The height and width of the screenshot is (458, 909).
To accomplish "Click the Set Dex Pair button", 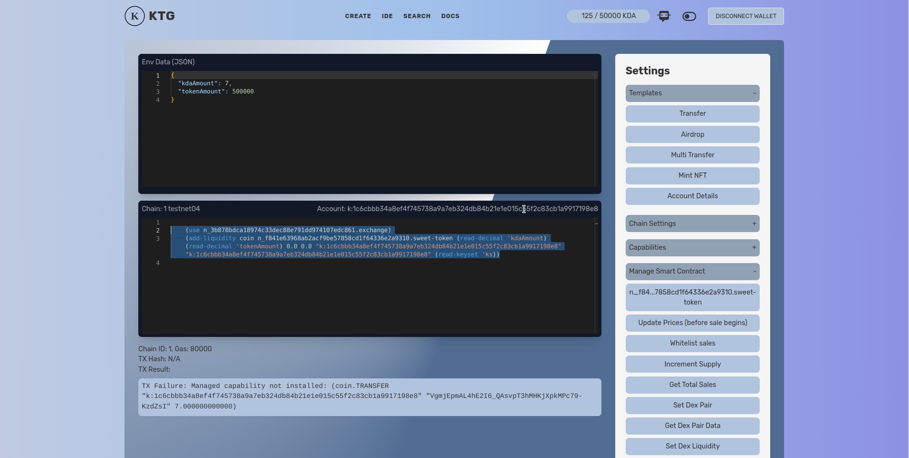I will 692,405.
